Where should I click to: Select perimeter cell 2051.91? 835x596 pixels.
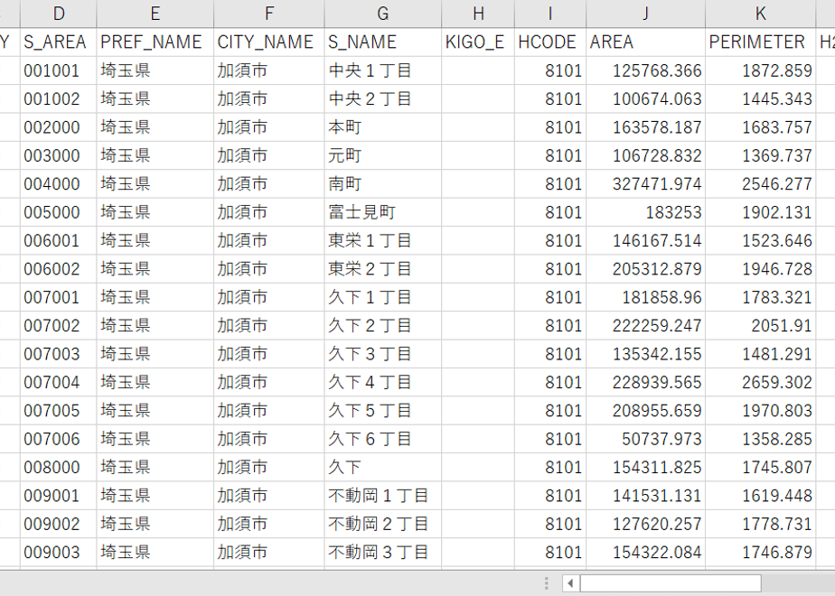tap(760, 325)
